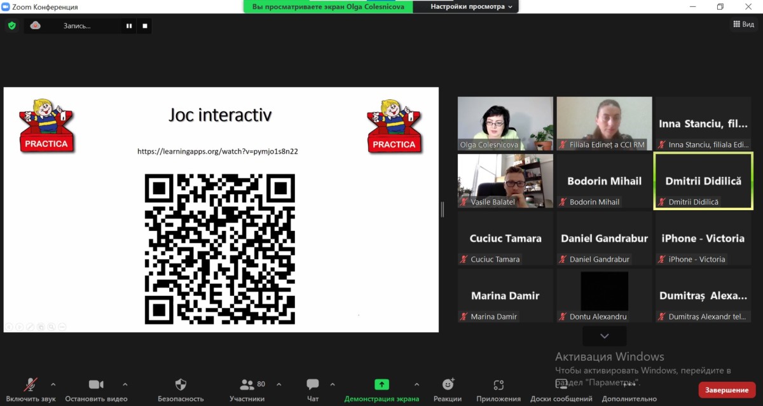
Task: Select the Daniel Gandrabur participant tile
Action: (x=604, y=238)
